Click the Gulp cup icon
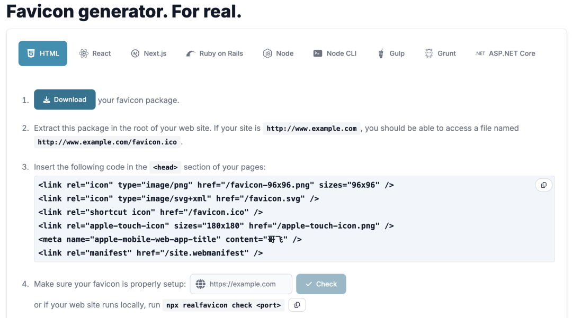 [381, 53]
